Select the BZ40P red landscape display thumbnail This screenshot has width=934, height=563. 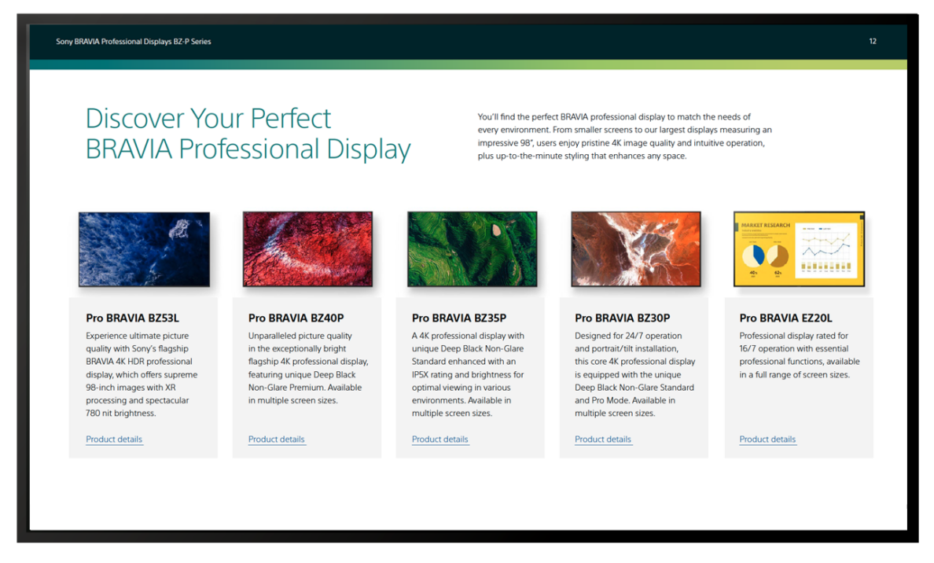click(x=307, y=248)
